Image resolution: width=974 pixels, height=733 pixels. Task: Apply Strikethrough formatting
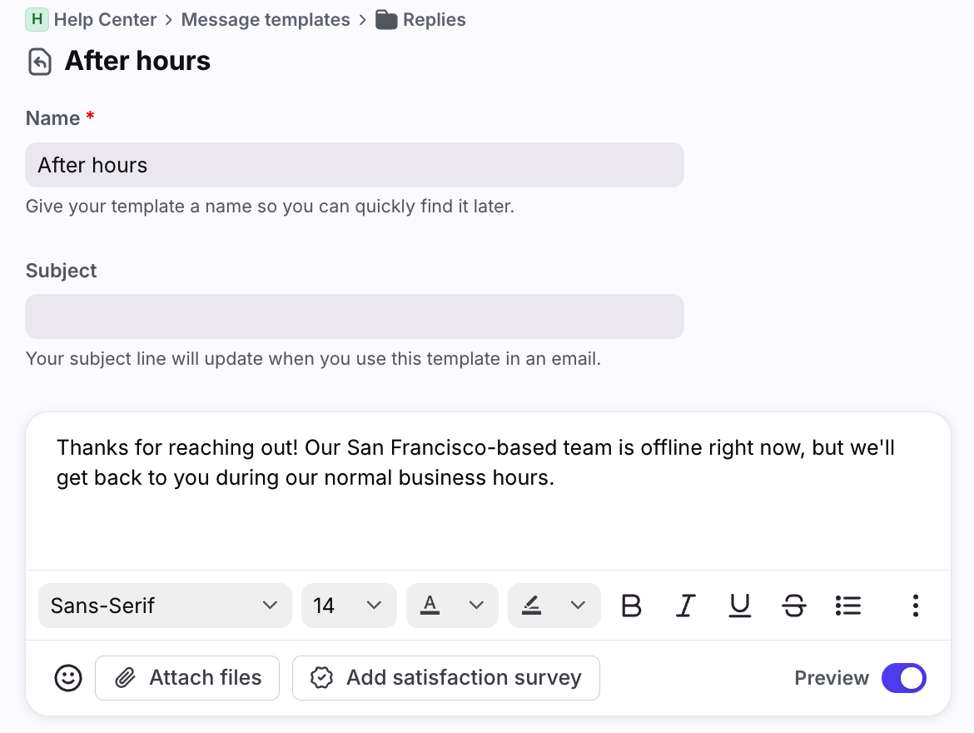[794, 606]
